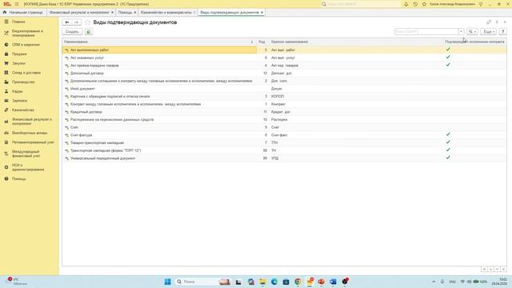This screenshot has width=512, height=288.
Task: Open the magnifier search options dropdown
Action: 472,32
